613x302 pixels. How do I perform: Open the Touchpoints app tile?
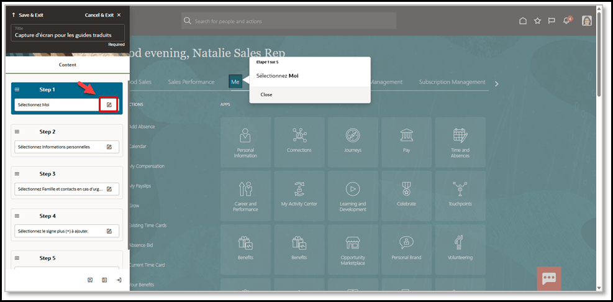coord(460,196)
